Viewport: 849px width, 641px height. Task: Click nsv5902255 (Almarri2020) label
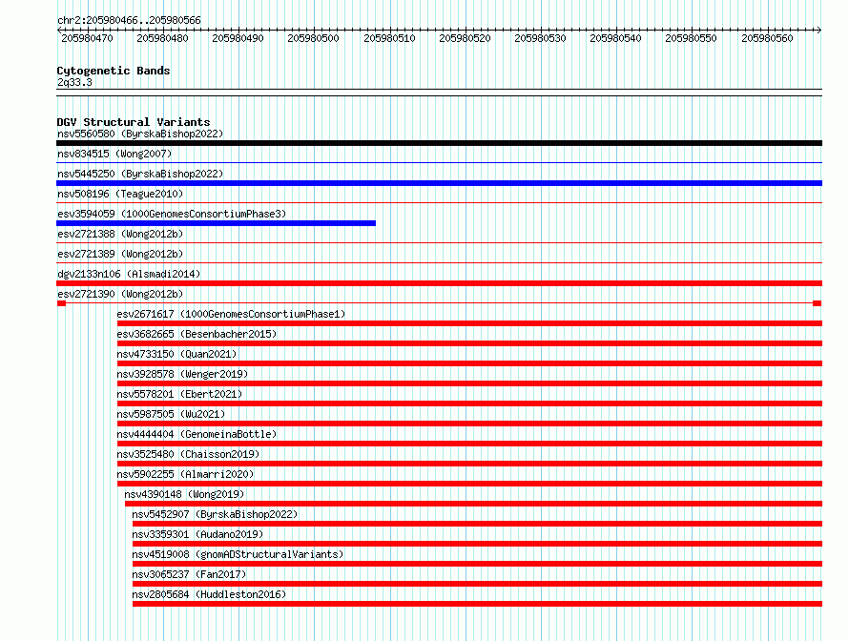tap(185, 474)
